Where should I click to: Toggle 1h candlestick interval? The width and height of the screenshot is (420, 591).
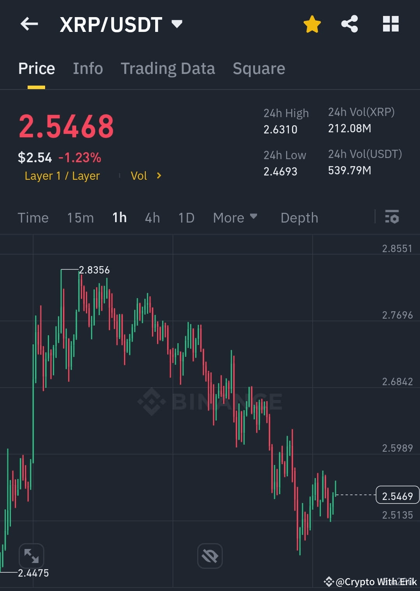tap(119, 217)
